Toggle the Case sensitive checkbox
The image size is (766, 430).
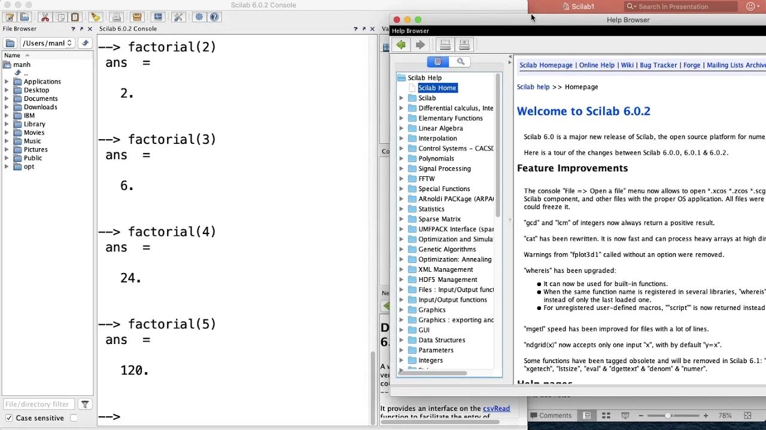pyautogui.click(x=8, y=418)
